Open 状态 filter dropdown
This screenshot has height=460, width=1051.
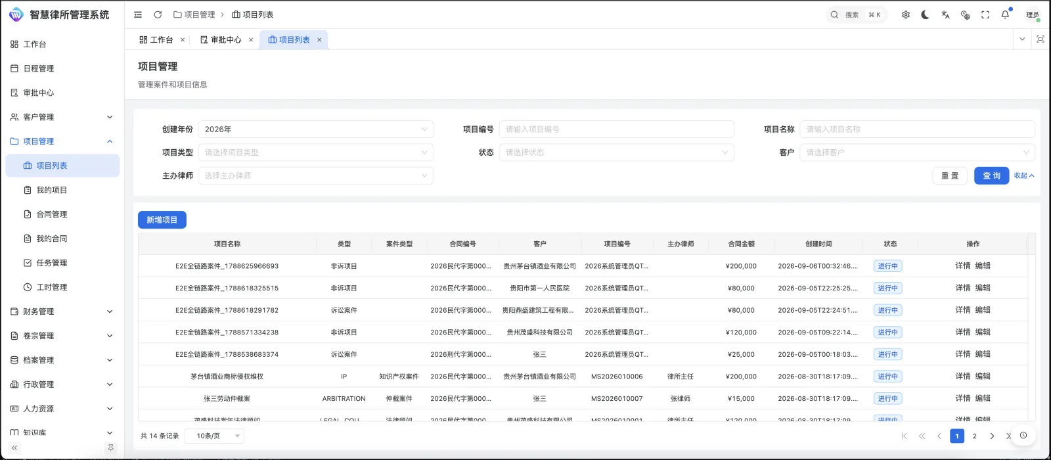(x=617, y=152)
